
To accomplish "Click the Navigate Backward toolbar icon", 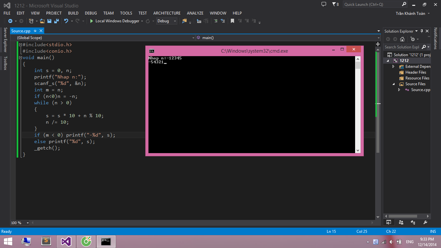I will [10, 21].
